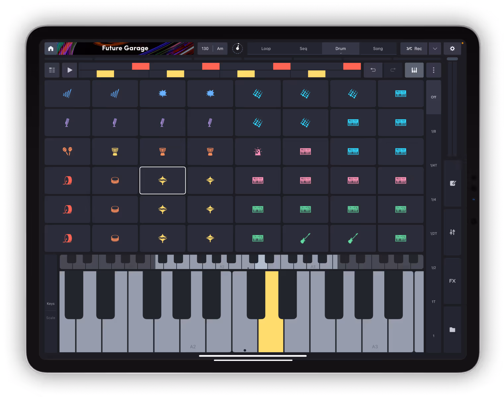Expand the chevron next to the Rec button
Screen dimensions: 504x397
pos(435,48)
